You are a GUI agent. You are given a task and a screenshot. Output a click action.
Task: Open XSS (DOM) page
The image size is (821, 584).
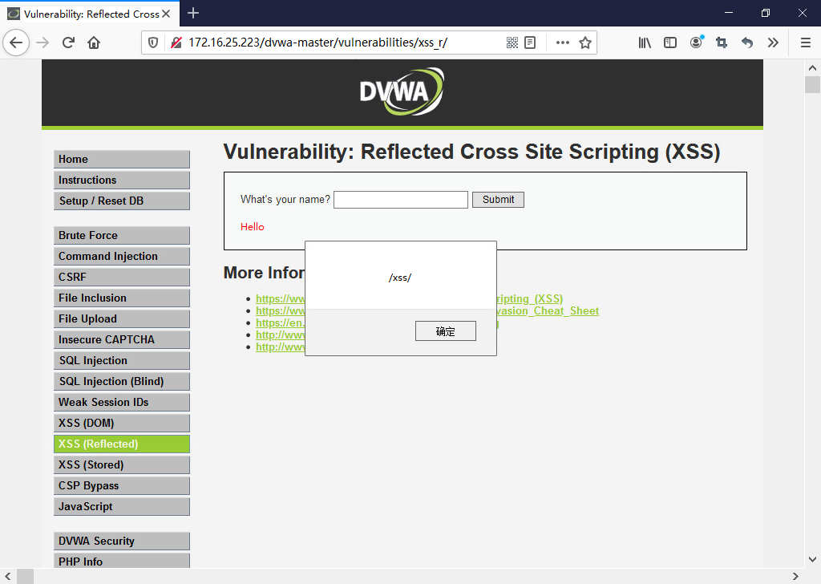point(122,424)
